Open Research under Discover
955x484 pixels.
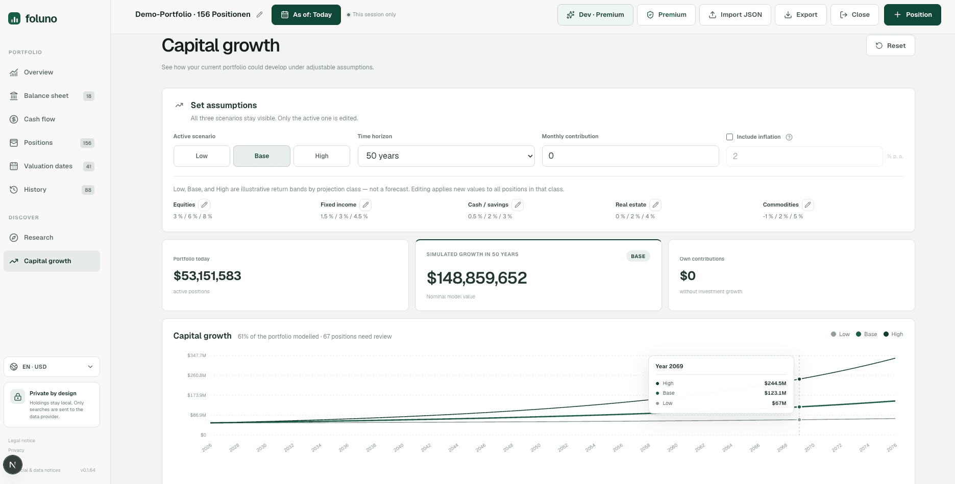pyautogui.click(x=52, y=238)
